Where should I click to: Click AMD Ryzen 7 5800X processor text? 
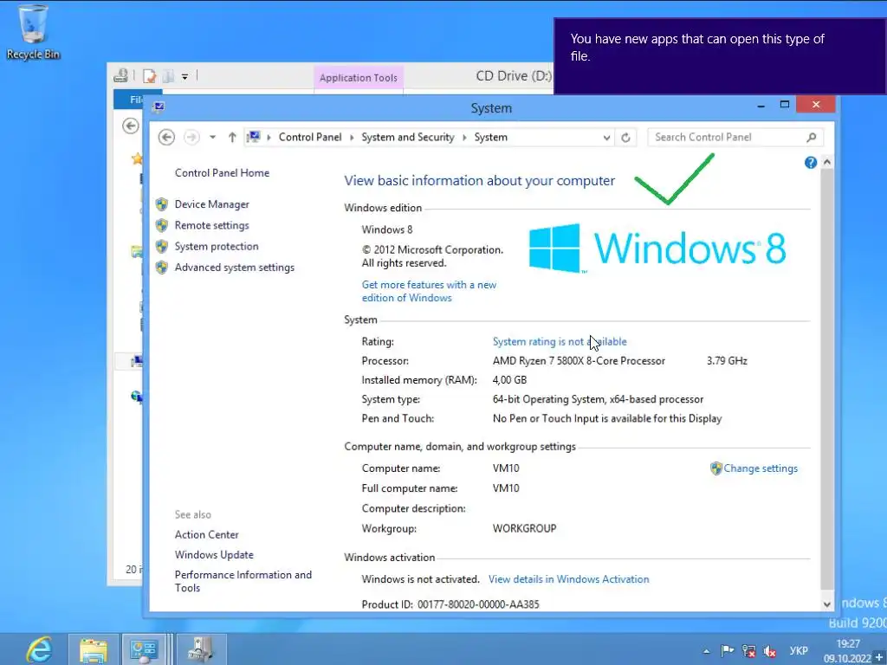[579, 361]
